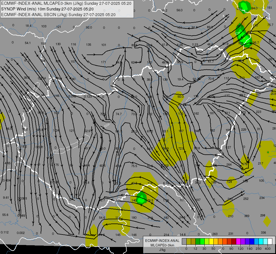The height and width of the screenshot is (254, 276).
Task: Click the legend scale value 30
Action: [204, 249]
